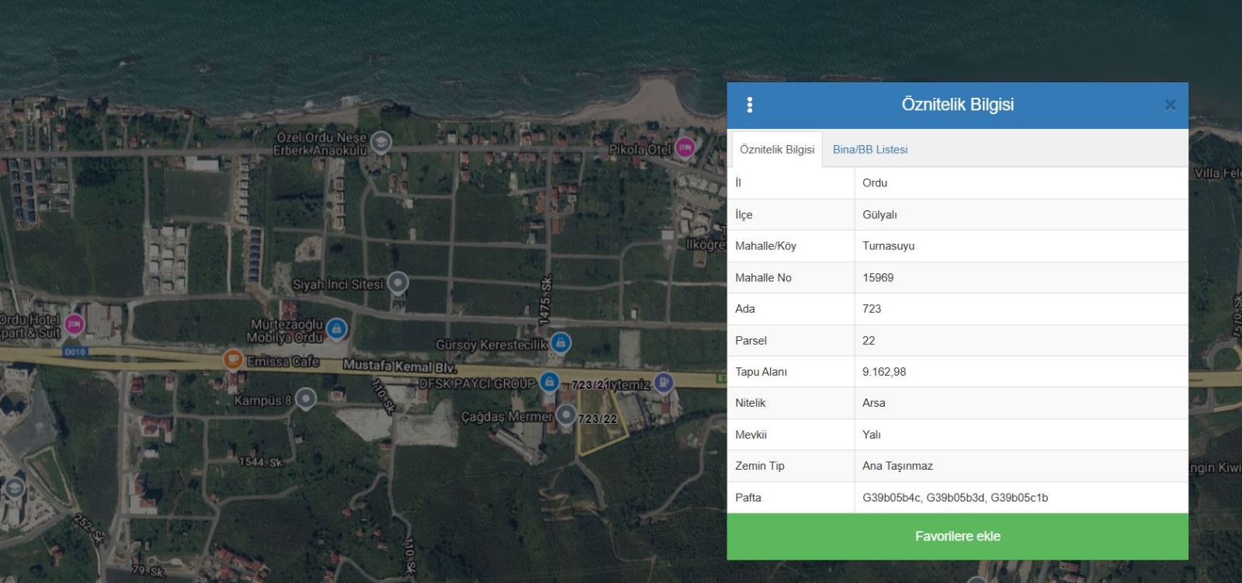This screenshot has height=583, width=1242.
Task: Click the Siyah İnci Sitesi map pin
Action: coord(398,283)
